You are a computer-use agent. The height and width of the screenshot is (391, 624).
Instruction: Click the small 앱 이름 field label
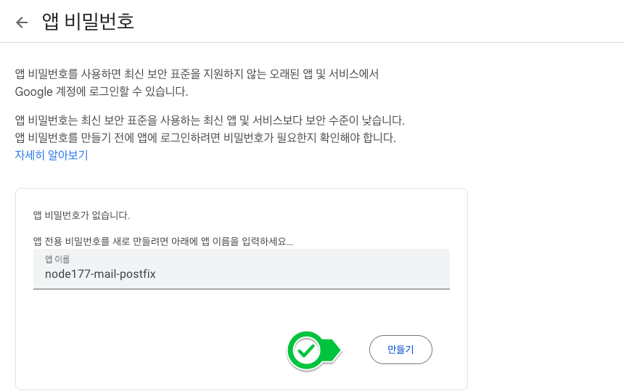tap(57, 260)
